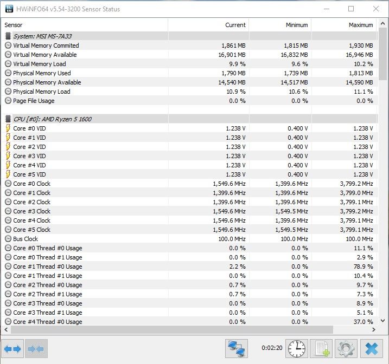Click the Sensor column header
This screenshot has height=364, width=389.
tap(85, 25)
